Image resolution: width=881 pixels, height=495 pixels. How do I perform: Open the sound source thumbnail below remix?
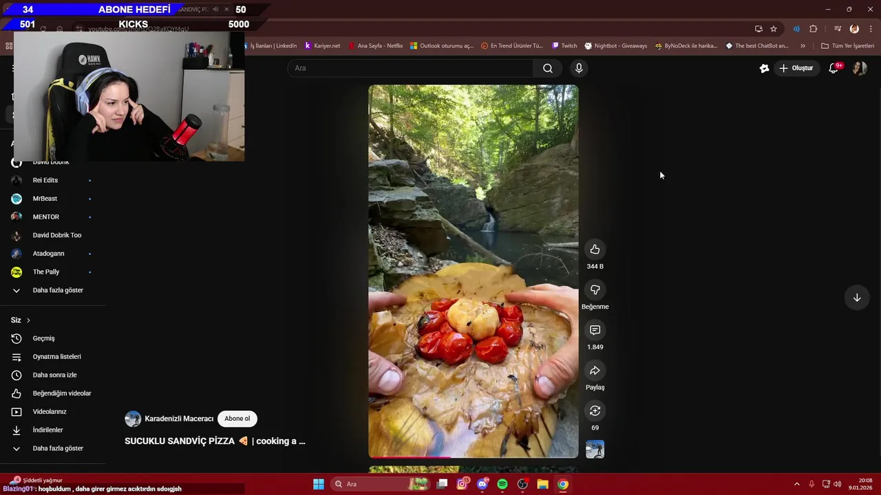(x=595, y=450)
